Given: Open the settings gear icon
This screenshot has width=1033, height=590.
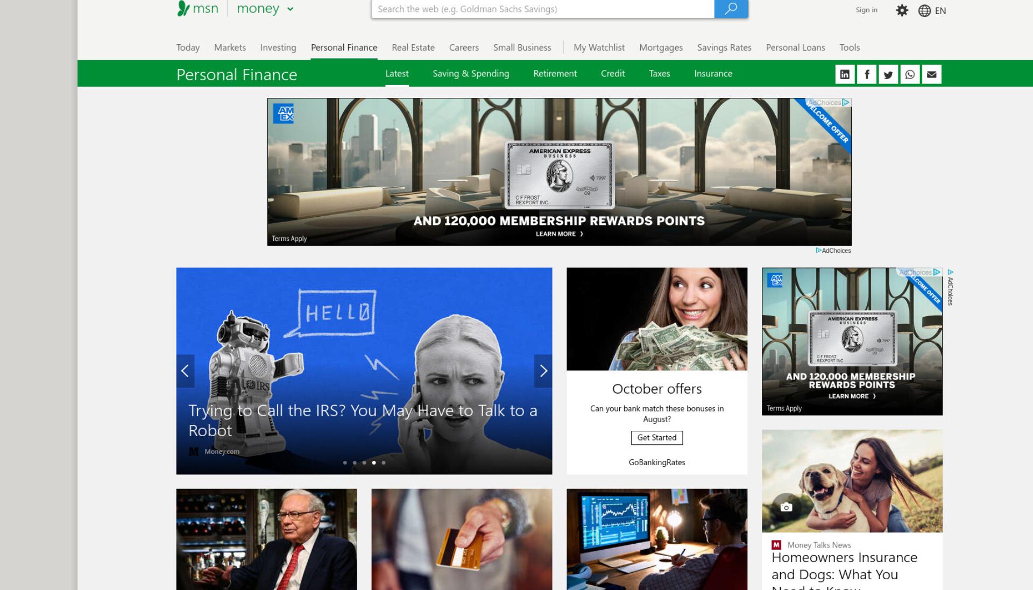Looking at the screenshot, I should click(902, 10).
